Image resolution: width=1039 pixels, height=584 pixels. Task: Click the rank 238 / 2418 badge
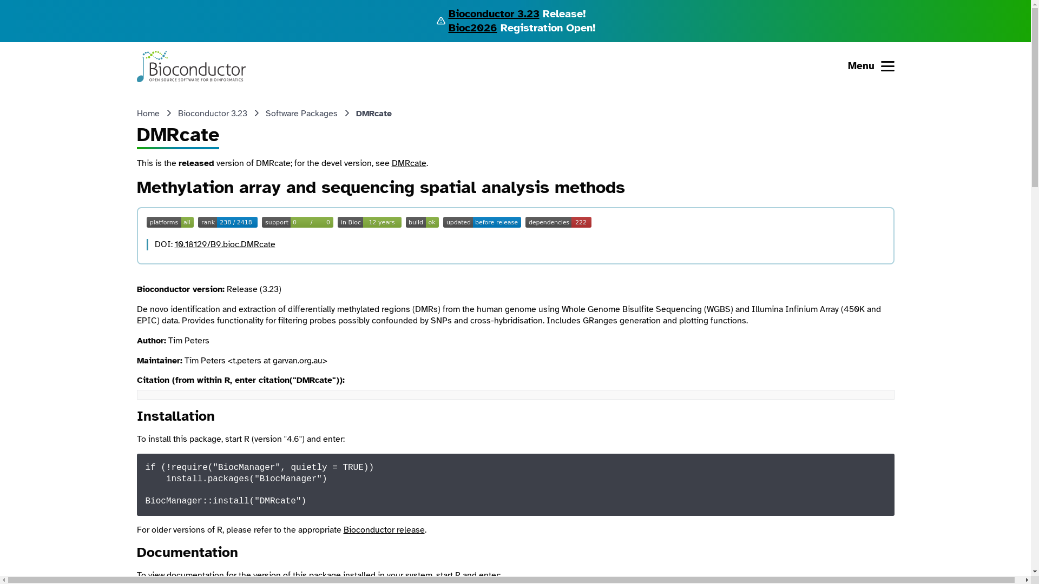pyautogui.click(x=228, y=222)
